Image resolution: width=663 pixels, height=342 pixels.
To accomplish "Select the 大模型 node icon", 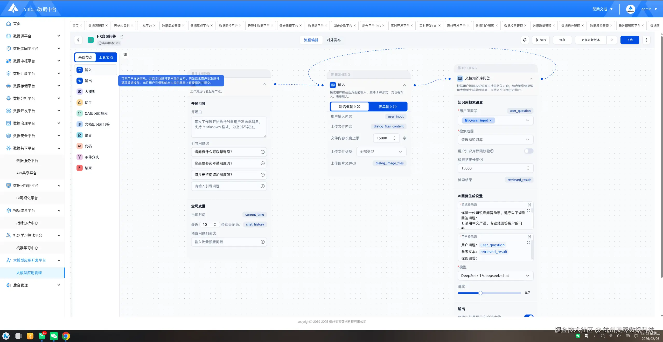I will click(80, 92).
